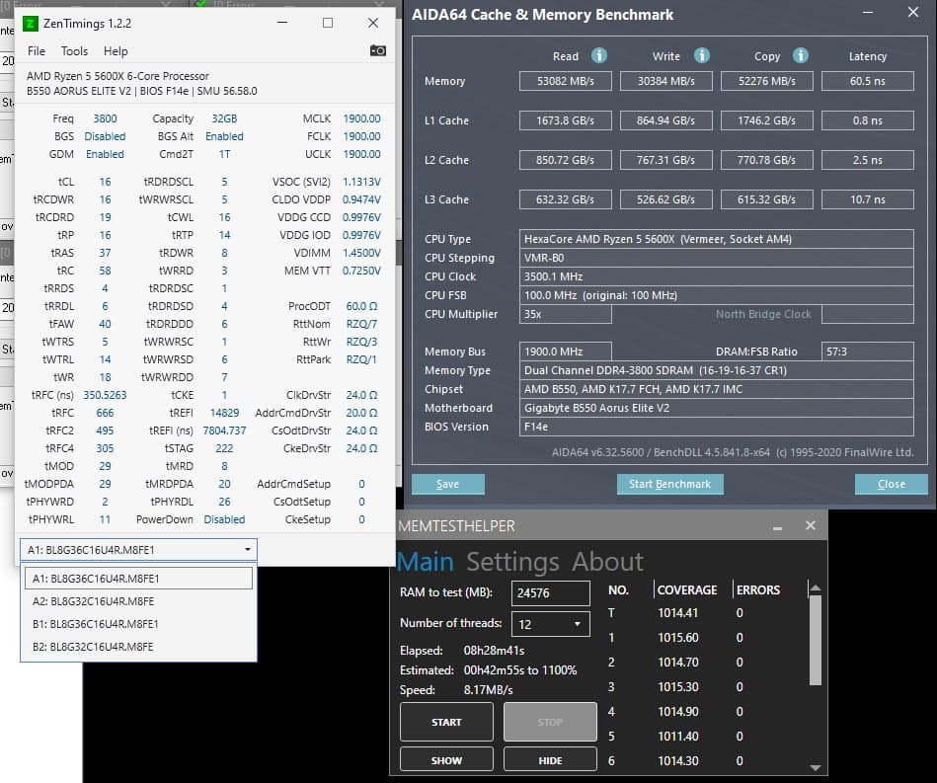The height and width of the screenshot is (783, 937).
Task: Click coverage row 5 value 1011.40
Action: point(677,737)
